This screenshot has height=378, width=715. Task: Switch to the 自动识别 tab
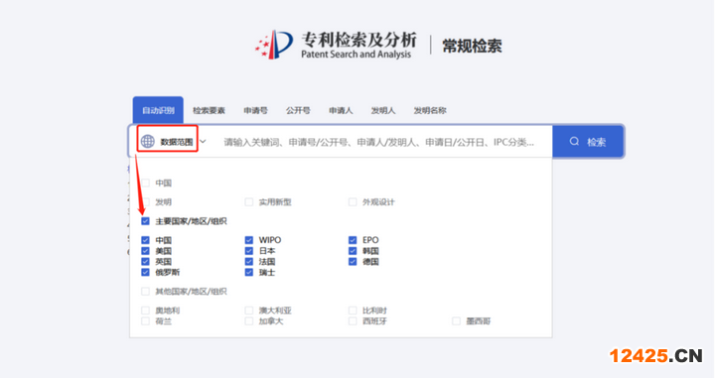pyautogui.click(x=158, y=110)
